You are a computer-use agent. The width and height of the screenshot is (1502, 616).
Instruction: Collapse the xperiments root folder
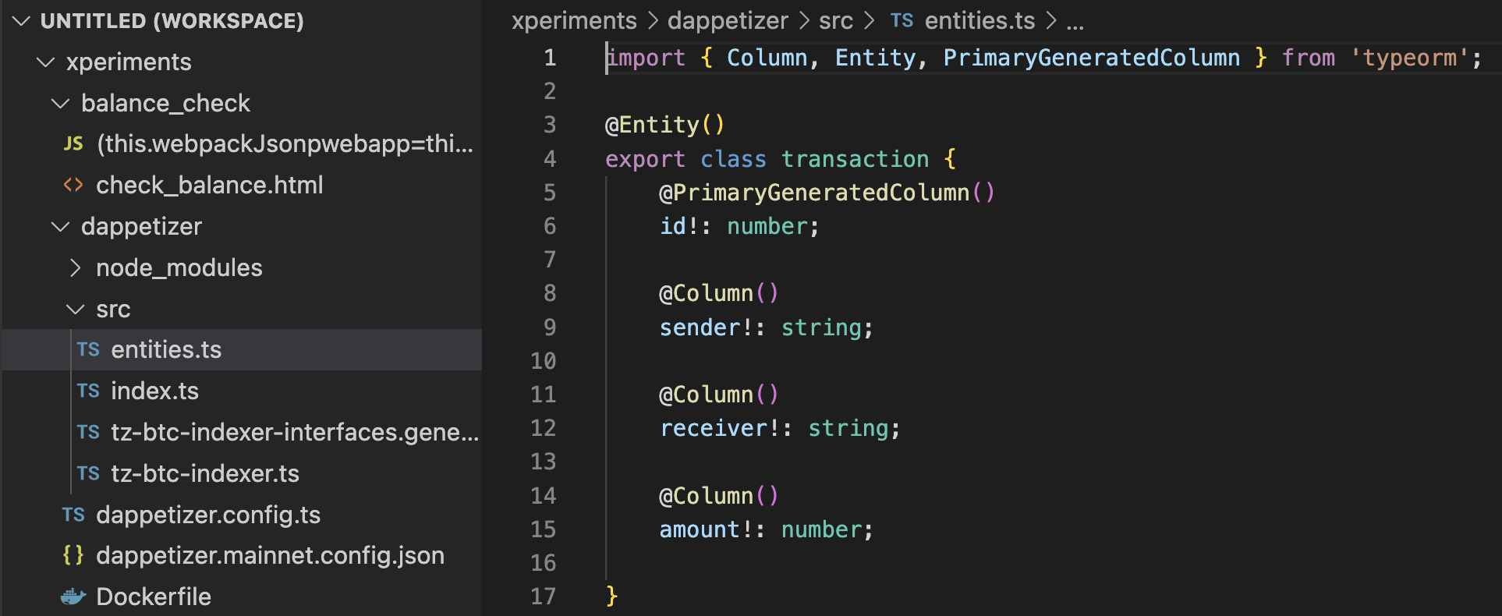46,62
